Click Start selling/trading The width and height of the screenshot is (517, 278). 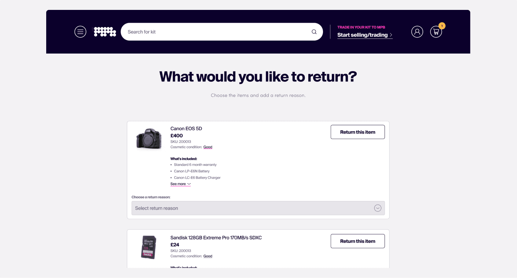[x=362, y=34]
